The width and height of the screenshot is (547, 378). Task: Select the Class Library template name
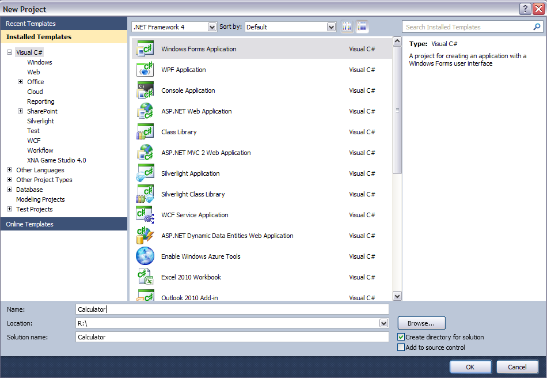(x=179, y=132)
